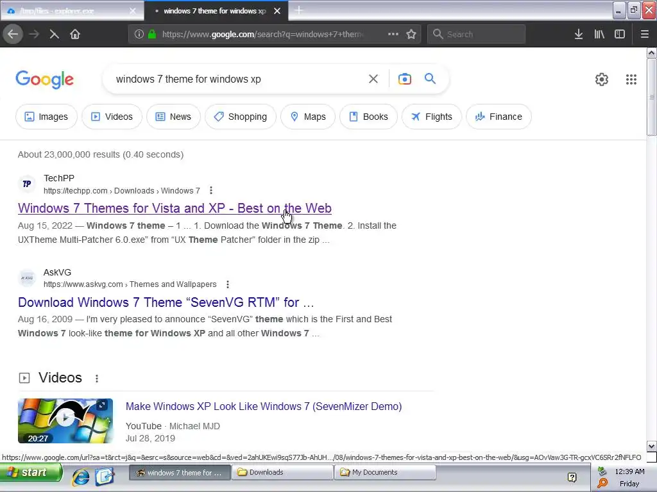The image size is (657, 492).
Task: Open AskVG result options menu
Action: (x=228, y=284)
